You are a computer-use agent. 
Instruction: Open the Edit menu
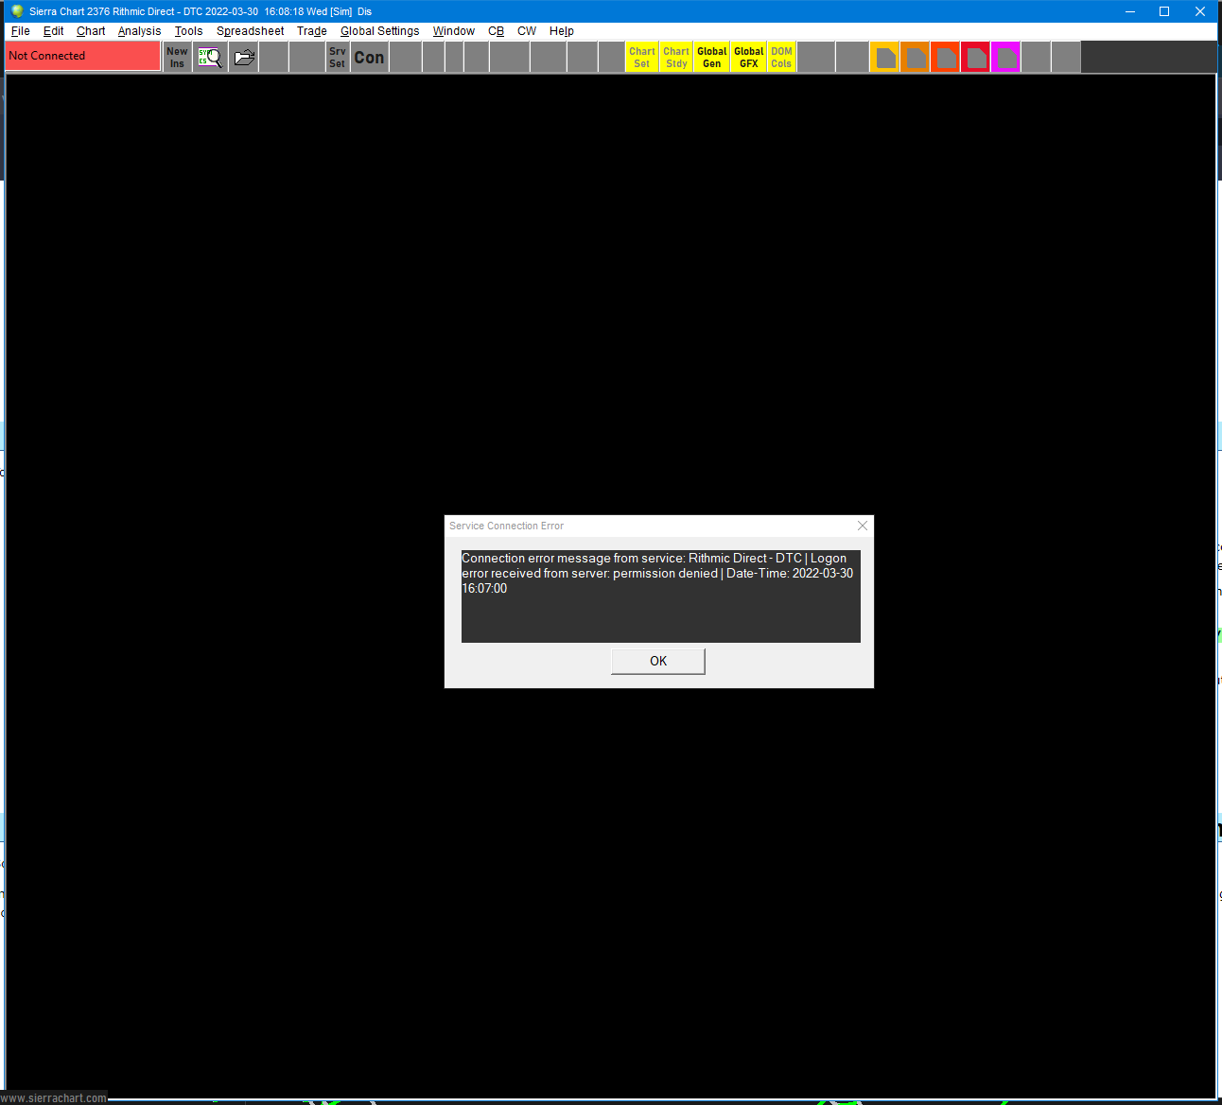(x=53, y=31)
